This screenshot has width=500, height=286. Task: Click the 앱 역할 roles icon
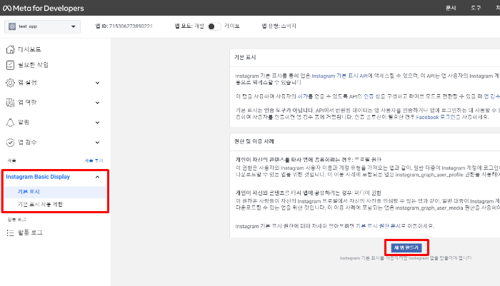click(x=10, y=103)
